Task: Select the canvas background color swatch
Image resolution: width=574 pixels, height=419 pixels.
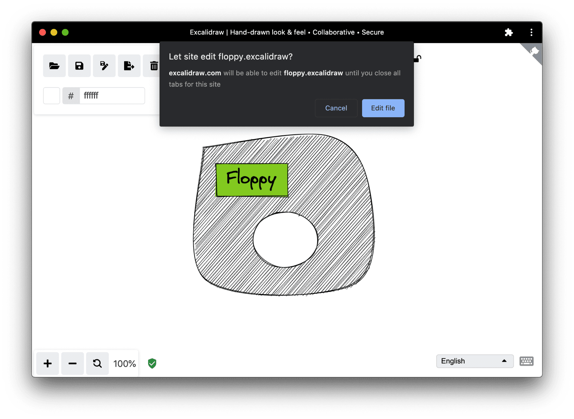Action: coord(51,95)
